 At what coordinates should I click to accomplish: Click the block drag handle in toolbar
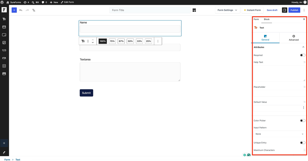tap(88, 41)
